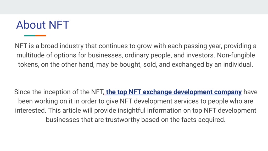Click the gray bar above the slide
Viewport: 268px width, 151px height.
coord(134,7)
